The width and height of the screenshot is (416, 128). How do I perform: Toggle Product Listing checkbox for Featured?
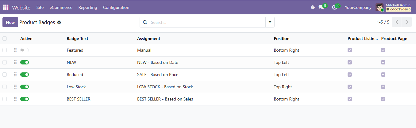pos(350,50)
